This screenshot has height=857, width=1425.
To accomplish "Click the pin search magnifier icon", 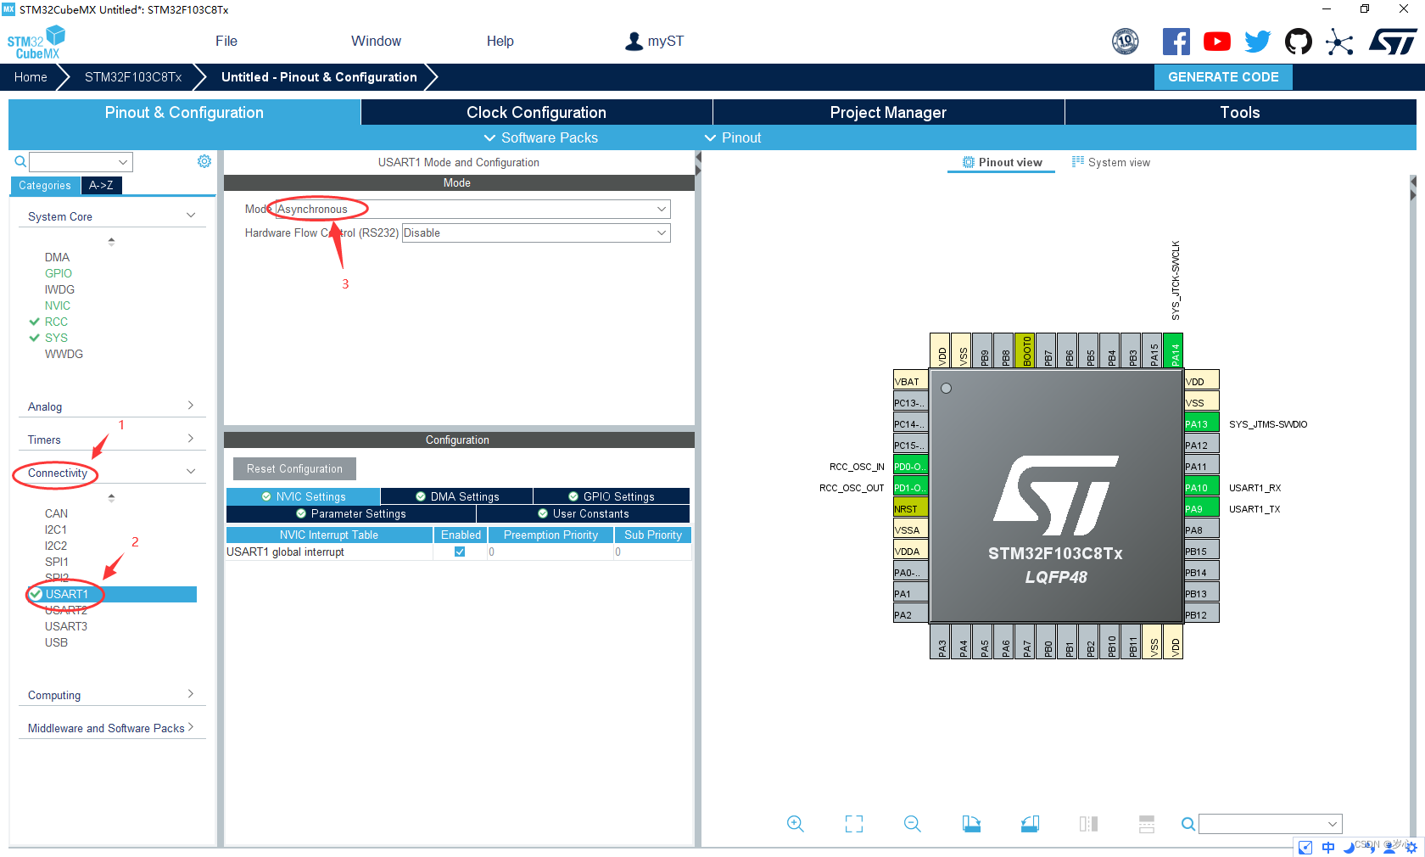I will (1188, 823).
